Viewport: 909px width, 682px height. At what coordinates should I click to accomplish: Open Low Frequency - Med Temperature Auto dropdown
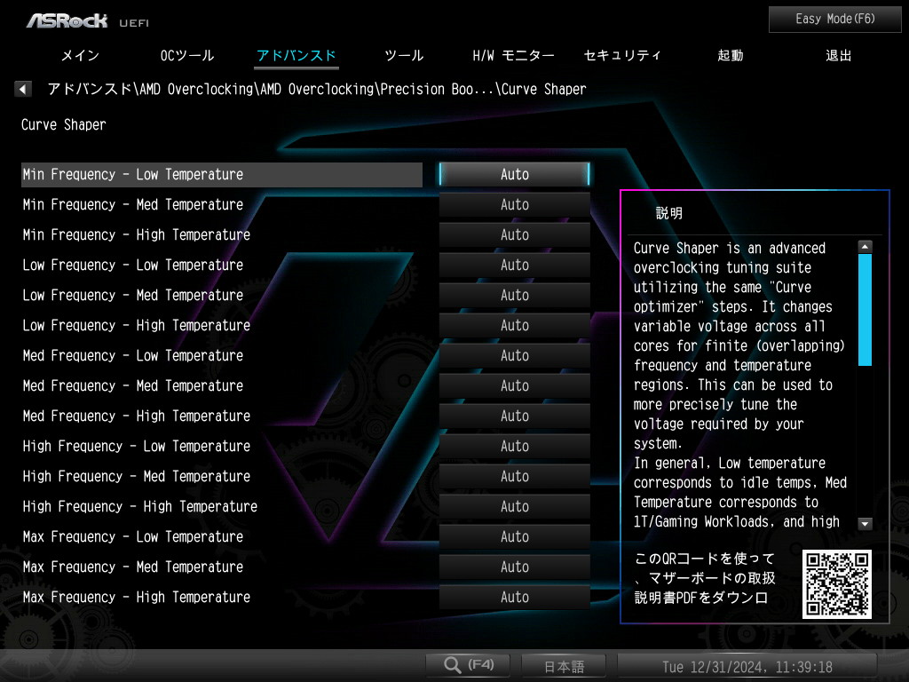(x=514, y=295)
